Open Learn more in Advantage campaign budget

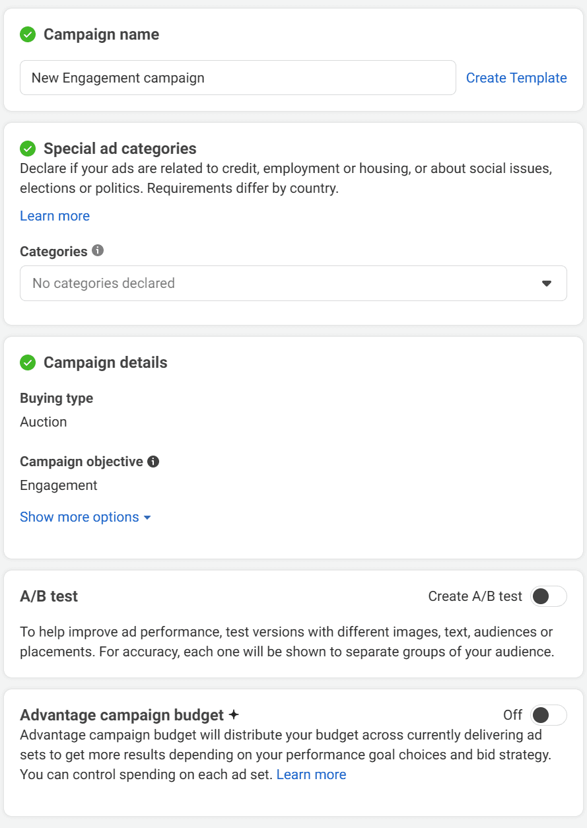[x=311, y=775]
